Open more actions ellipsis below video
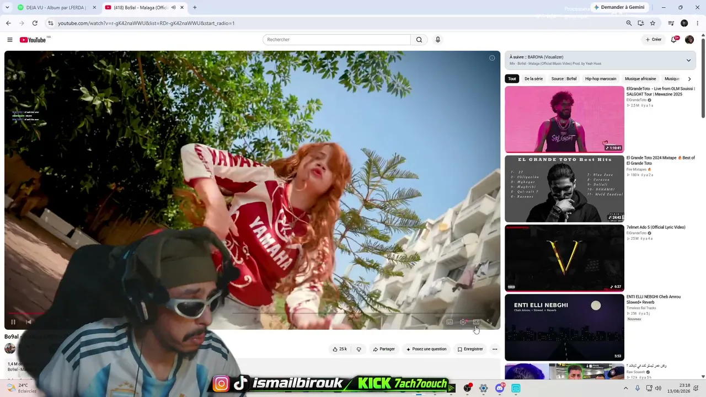The height and width of the screenshot is (397, 706). click(495, 349)
